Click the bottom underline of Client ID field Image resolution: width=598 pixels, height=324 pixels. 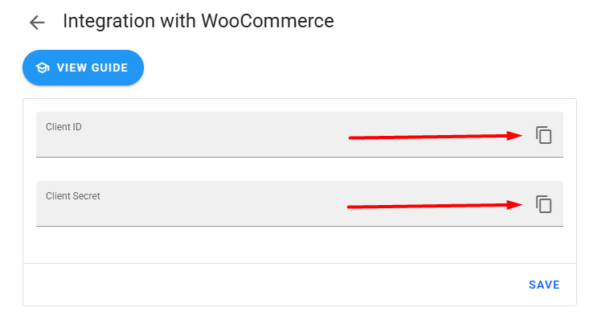click(299, 157)
